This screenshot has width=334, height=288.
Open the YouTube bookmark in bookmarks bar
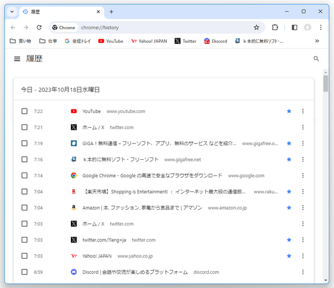111,41
